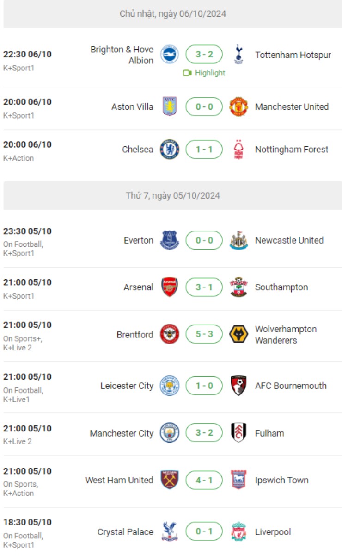
Task: Click the Nottingham Forest club logo
Action: click(x=238, y=150)
